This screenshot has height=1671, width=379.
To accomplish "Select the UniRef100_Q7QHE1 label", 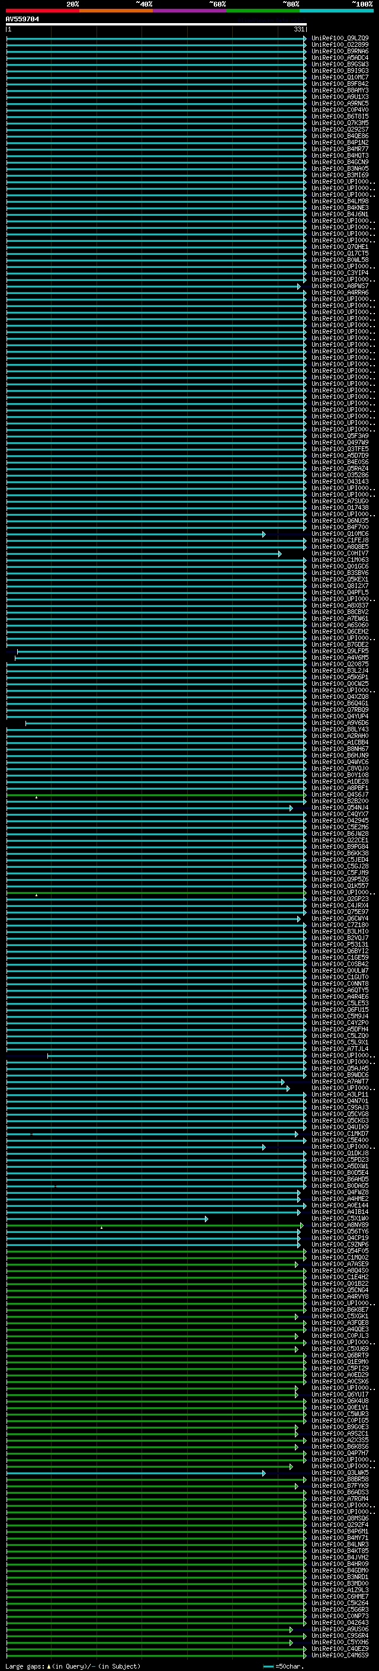I will [x=340, y=247].
